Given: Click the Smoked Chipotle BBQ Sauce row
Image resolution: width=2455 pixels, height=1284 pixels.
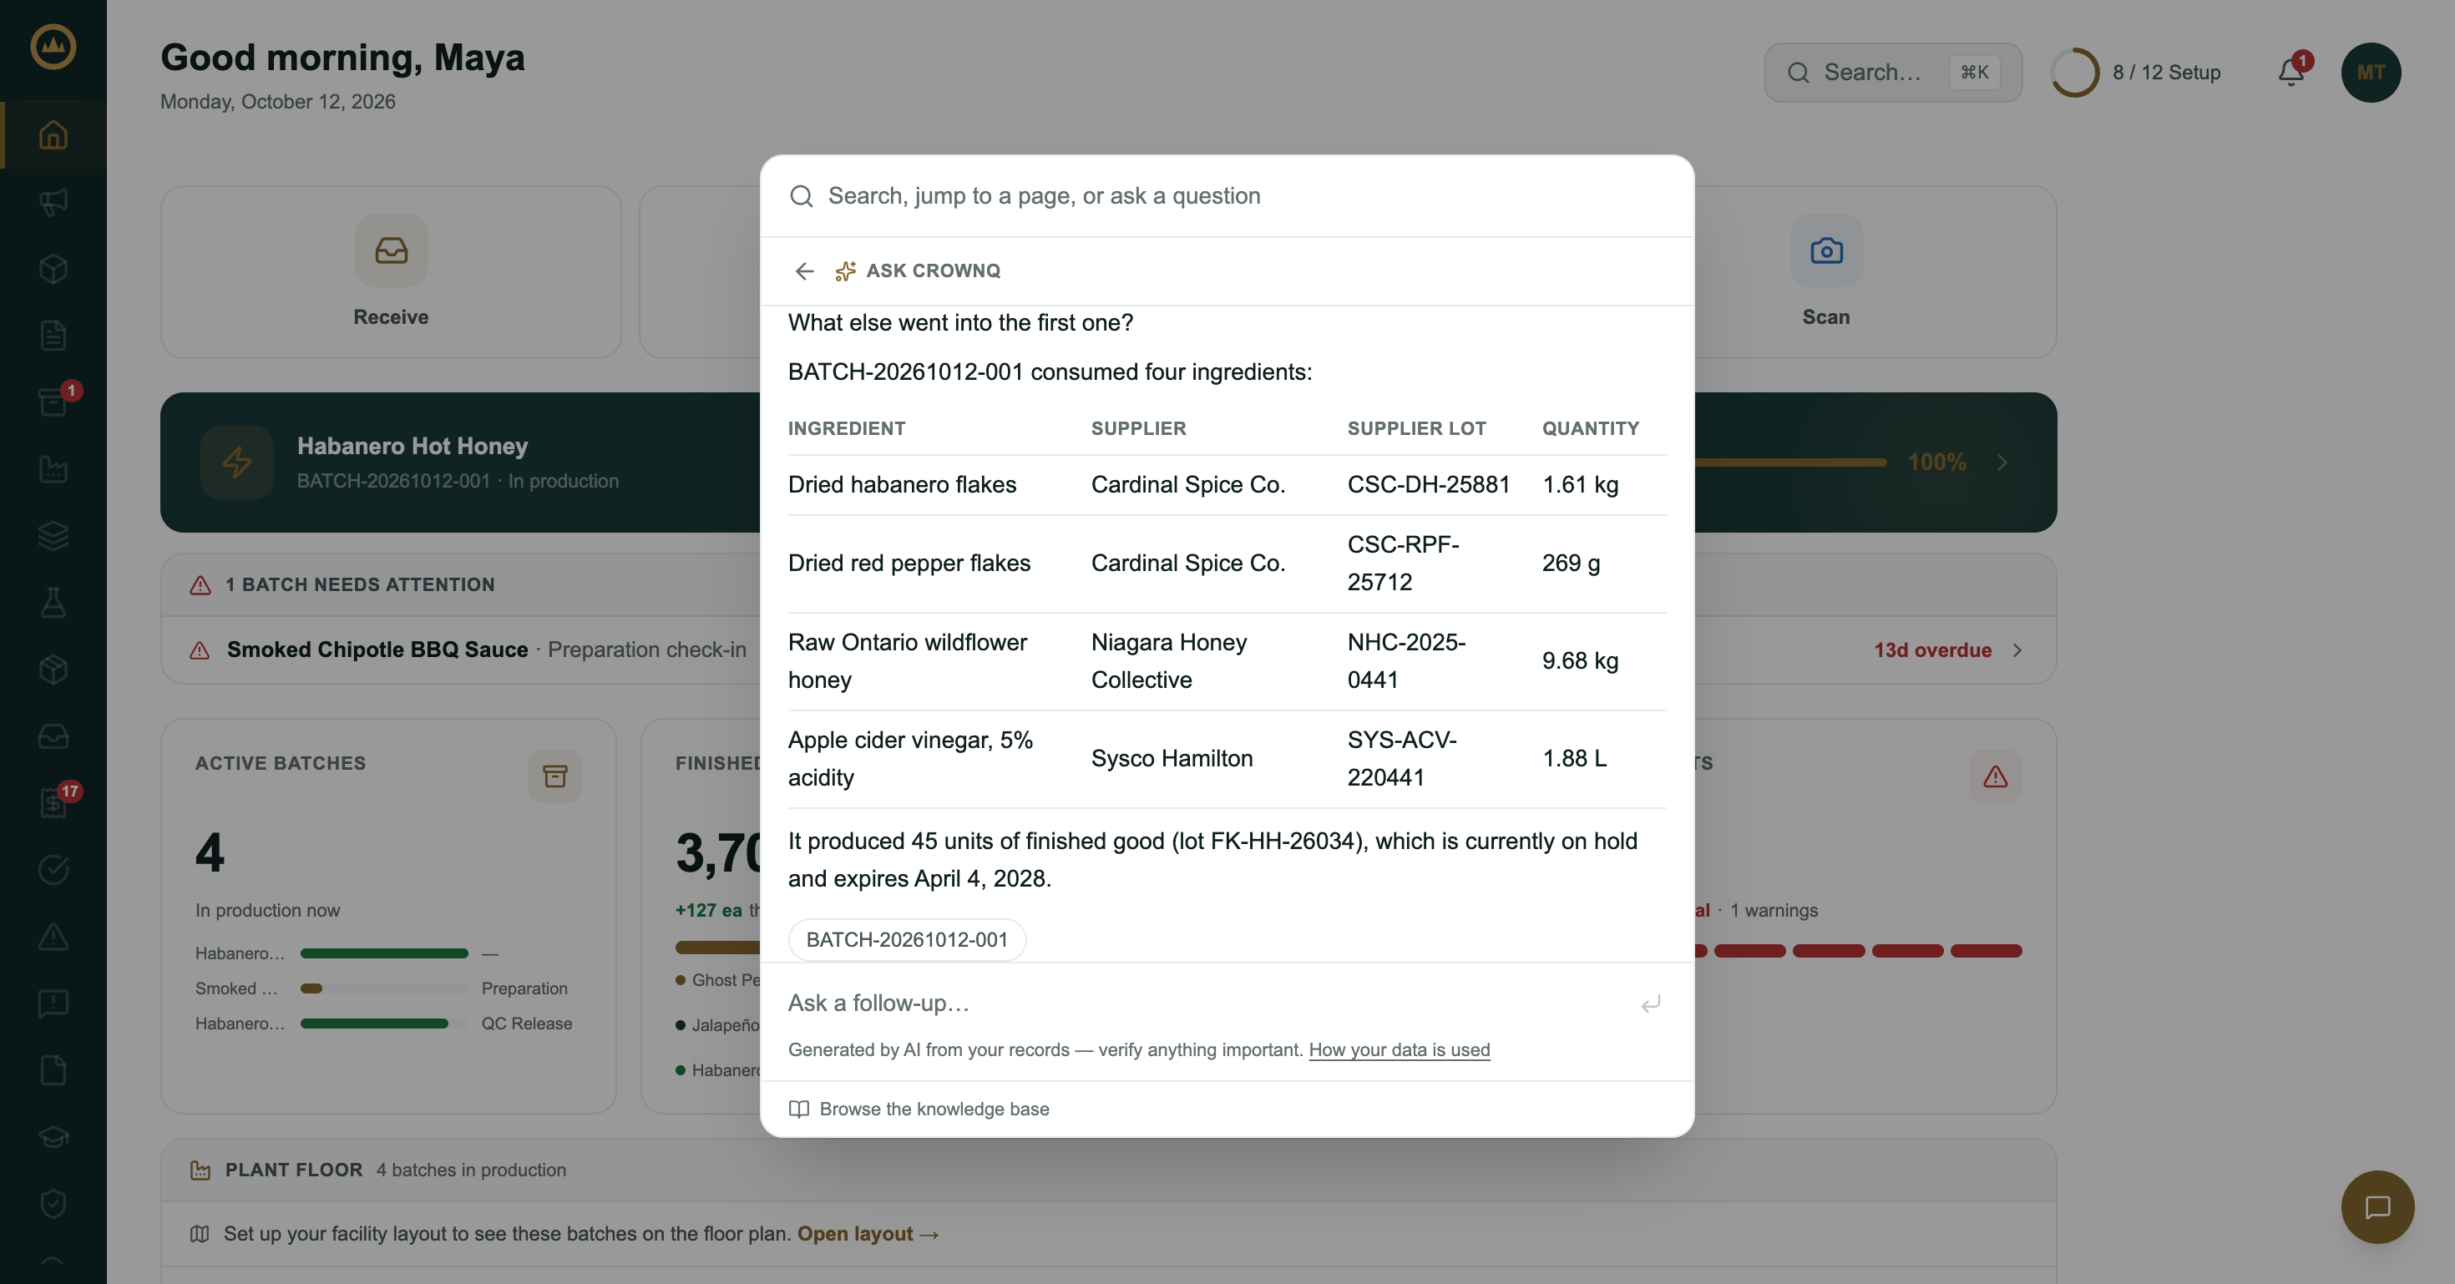Looking at the screenshot, I should click(x=1108, y=650).
